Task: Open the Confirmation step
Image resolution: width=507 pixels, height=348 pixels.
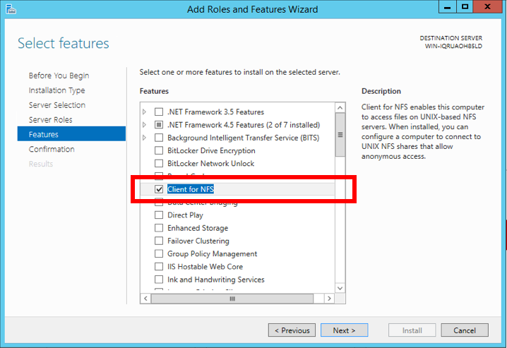Action: [x=52, y=150]
